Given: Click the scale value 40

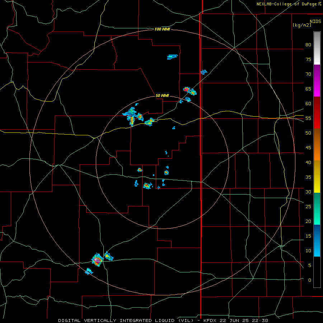Looking at the screenshot, I should coord(308,163).
